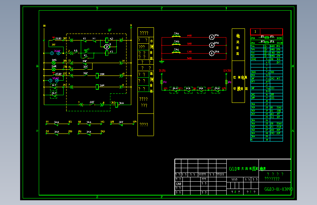Select the 3SB1 pushbutton symbol
Viewport: 317px width, 205px height.
pos(53,39)
